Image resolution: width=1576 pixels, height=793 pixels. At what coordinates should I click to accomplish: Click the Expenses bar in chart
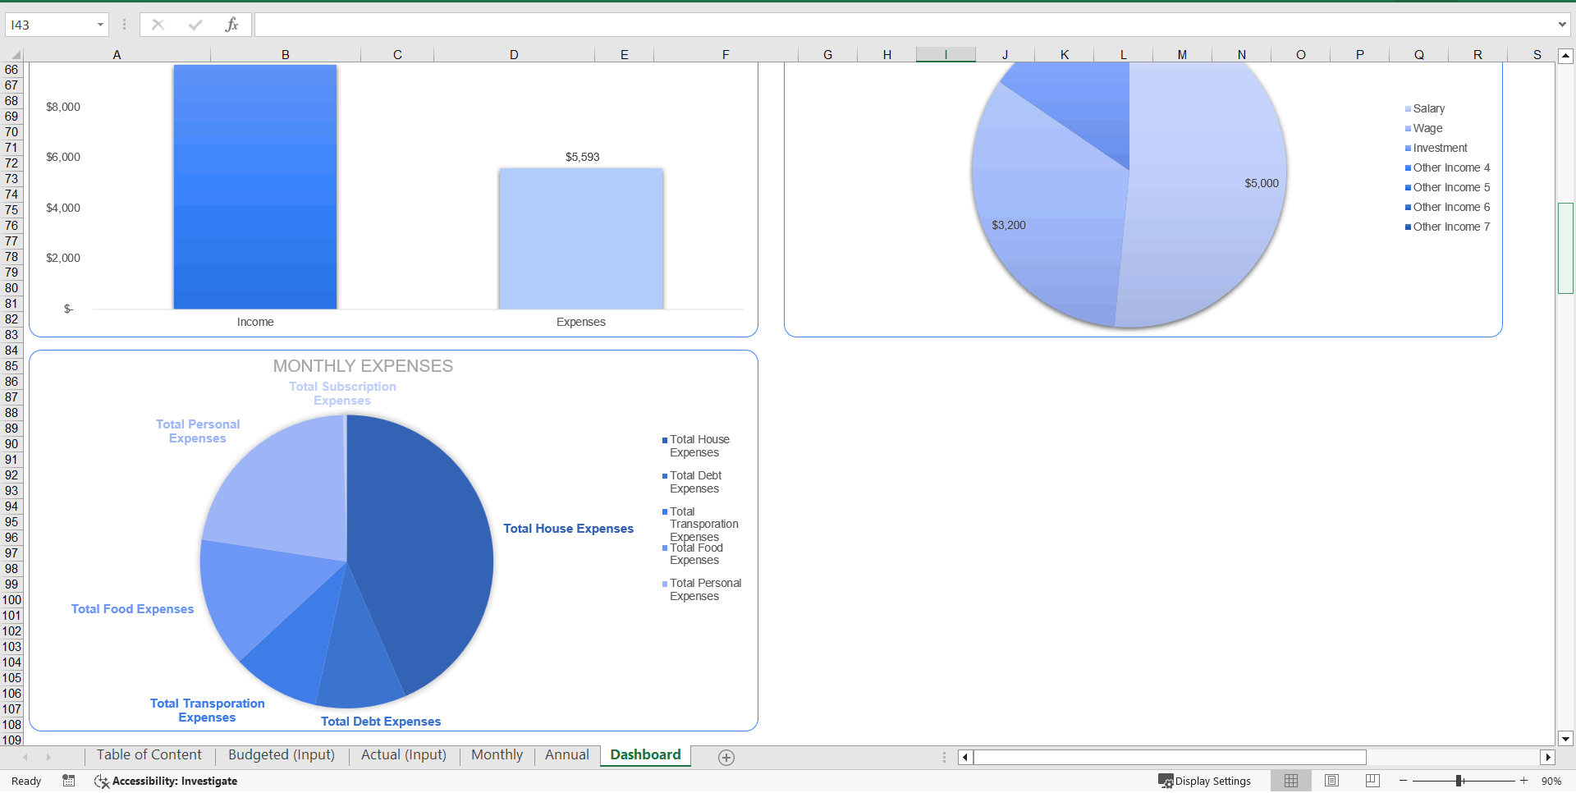coord(581,239)
